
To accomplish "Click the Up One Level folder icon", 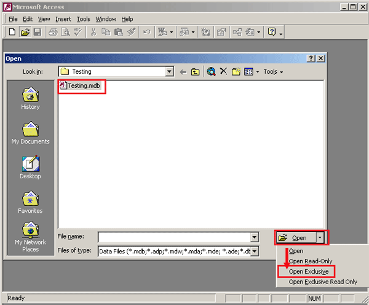I will [195, 72].
